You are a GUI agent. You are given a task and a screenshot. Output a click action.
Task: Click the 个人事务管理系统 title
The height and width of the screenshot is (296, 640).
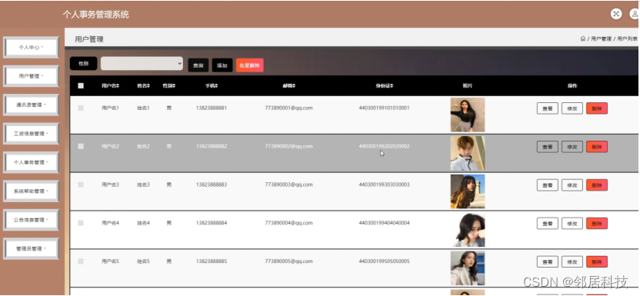click(96, 15)
